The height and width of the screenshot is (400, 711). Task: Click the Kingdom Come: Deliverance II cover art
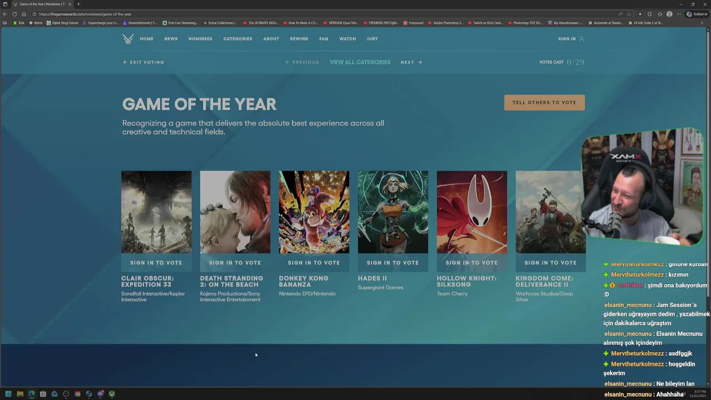pyautogui.click(x=550, y=212)
